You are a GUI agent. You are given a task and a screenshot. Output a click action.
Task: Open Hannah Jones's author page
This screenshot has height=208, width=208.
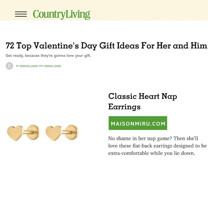pyautogui.click(x=52, y=66)
